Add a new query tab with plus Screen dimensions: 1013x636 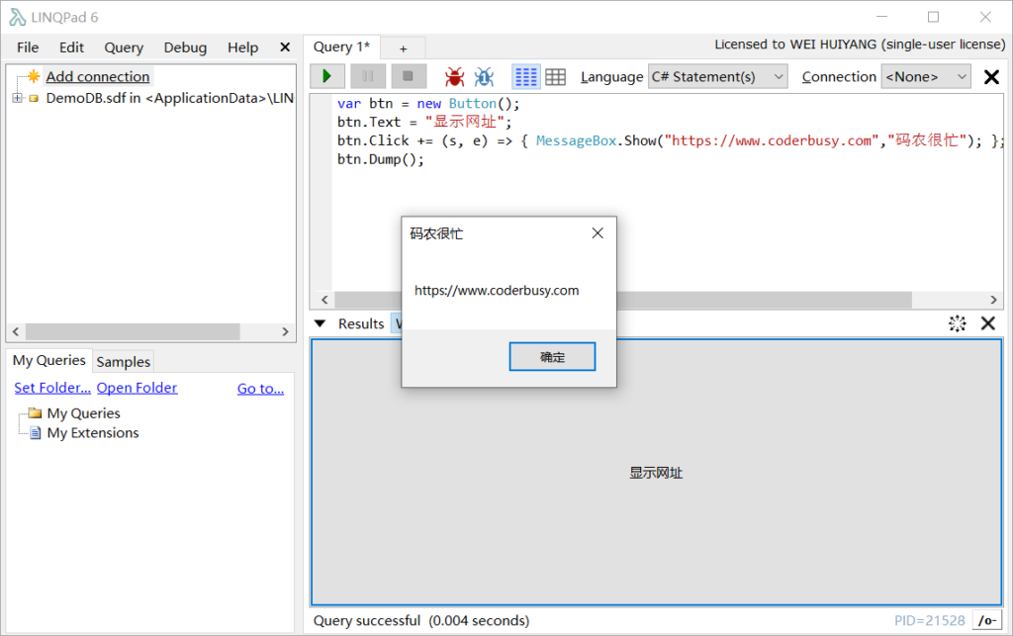(404, 48)
